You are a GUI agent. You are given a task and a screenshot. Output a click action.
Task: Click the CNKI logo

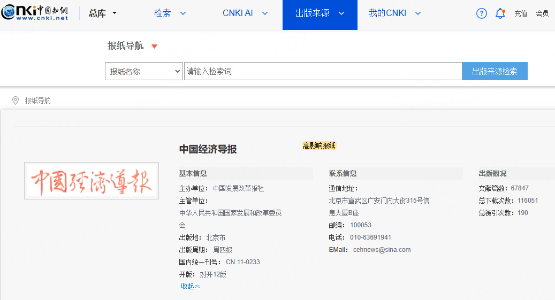click(34, 13)
